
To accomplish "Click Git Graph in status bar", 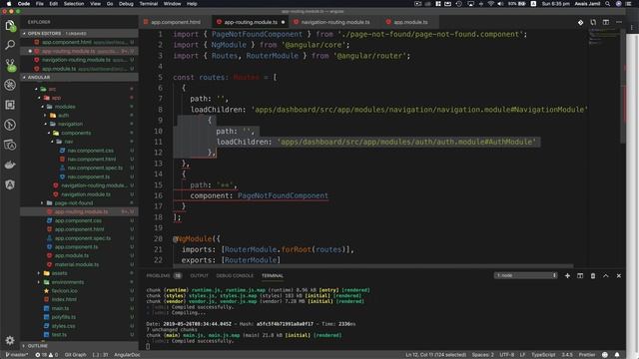I will coord(76,355).
